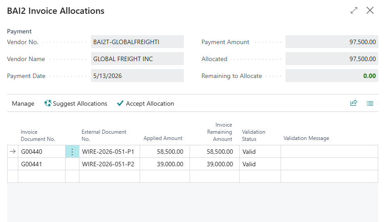Click external document WIRE-2026-051-P1
Image resolution: width=385 pixels, height=222 pixels.
tap(109, 152)
